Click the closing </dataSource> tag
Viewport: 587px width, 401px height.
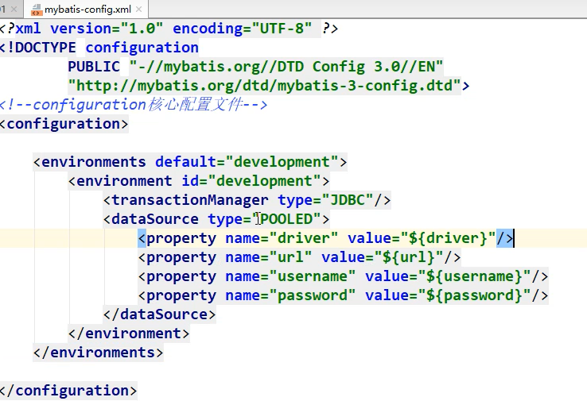tap(160, 314)
